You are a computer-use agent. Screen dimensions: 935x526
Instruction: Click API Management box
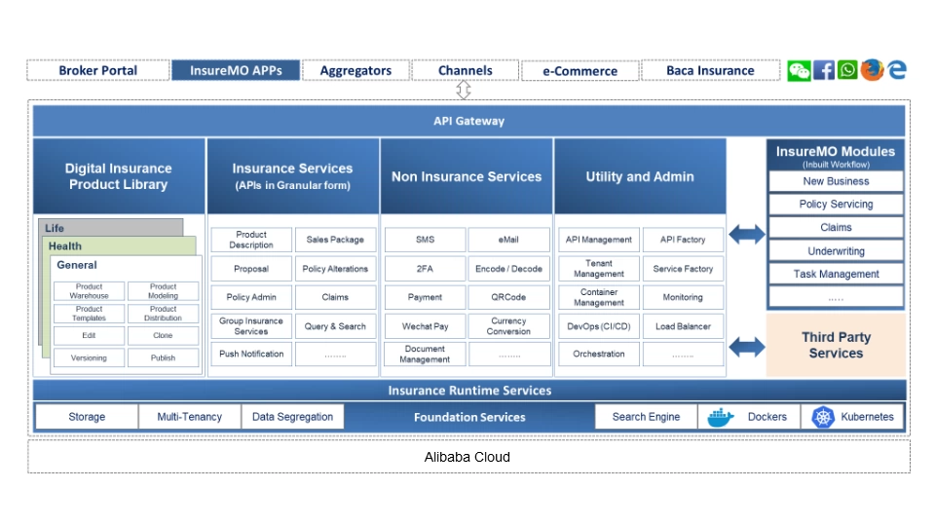click(x=599, y=240)
